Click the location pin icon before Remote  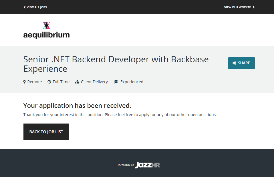pyautogui.click(x=25, y=82)
